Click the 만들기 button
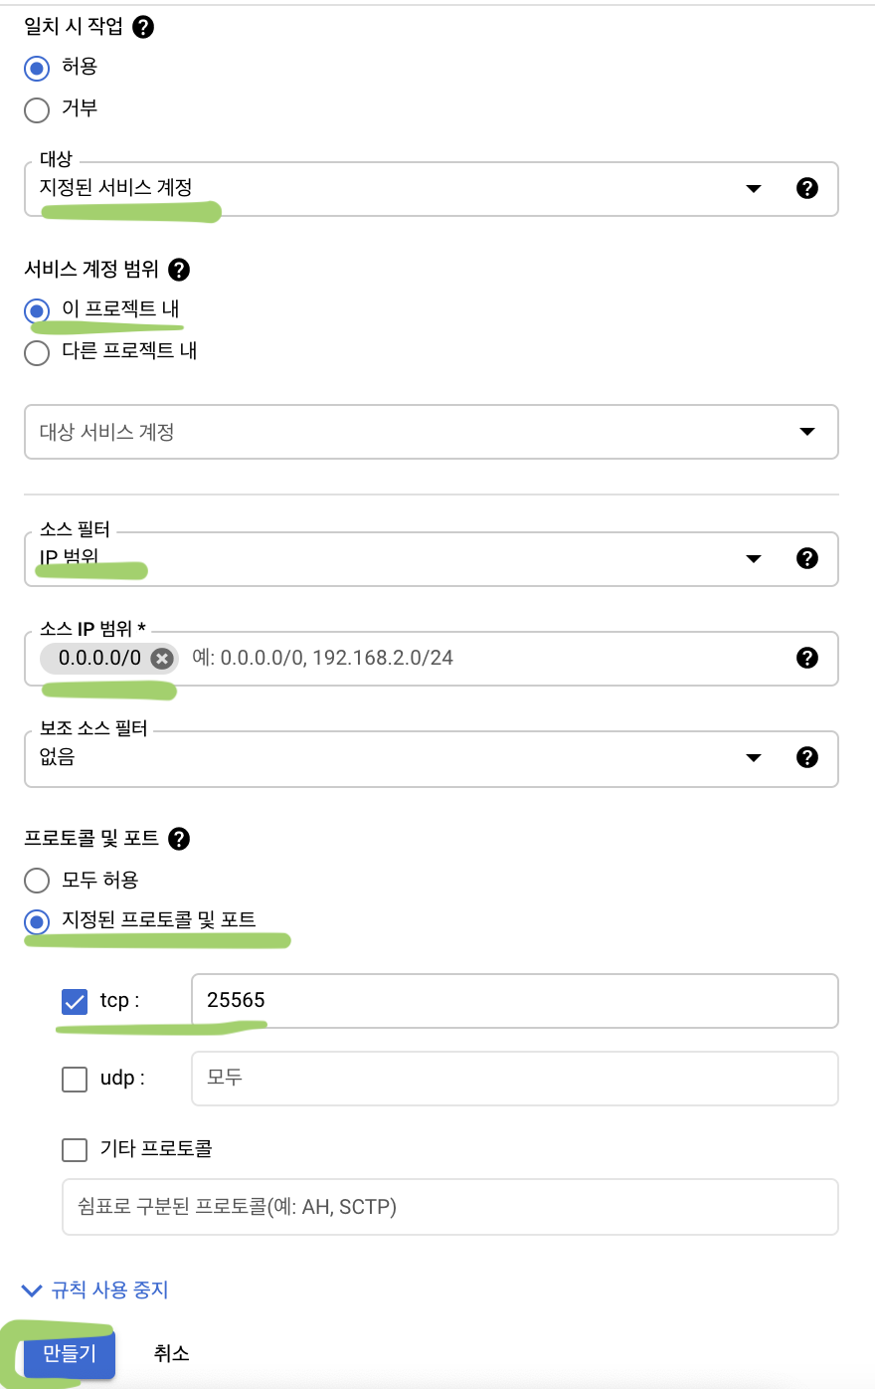 coord(70,1353)
